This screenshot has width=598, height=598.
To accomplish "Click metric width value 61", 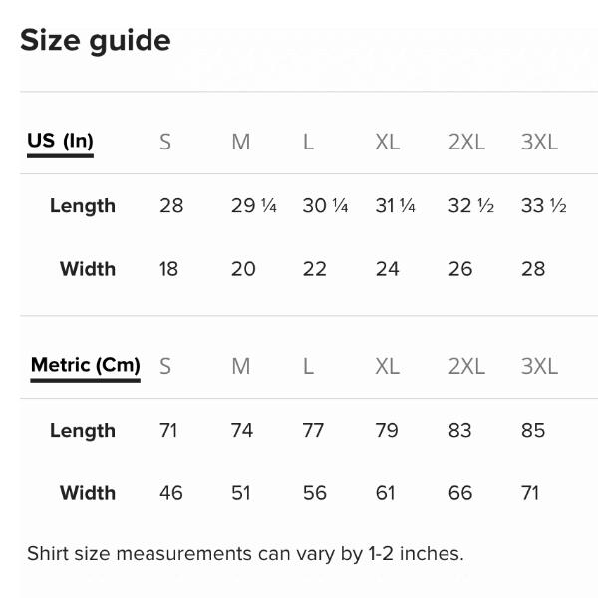I will point(385,493).
